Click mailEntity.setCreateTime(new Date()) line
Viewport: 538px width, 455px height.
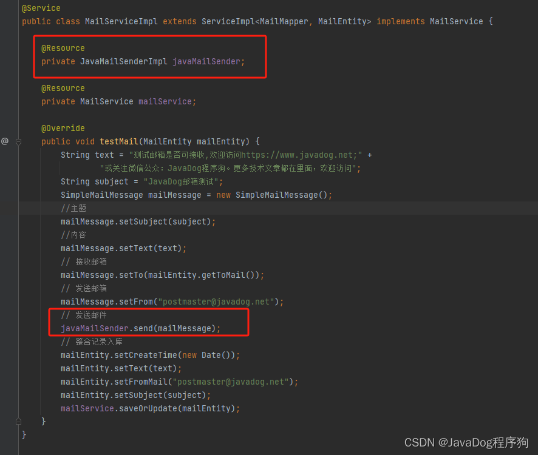tap(150, 356)
